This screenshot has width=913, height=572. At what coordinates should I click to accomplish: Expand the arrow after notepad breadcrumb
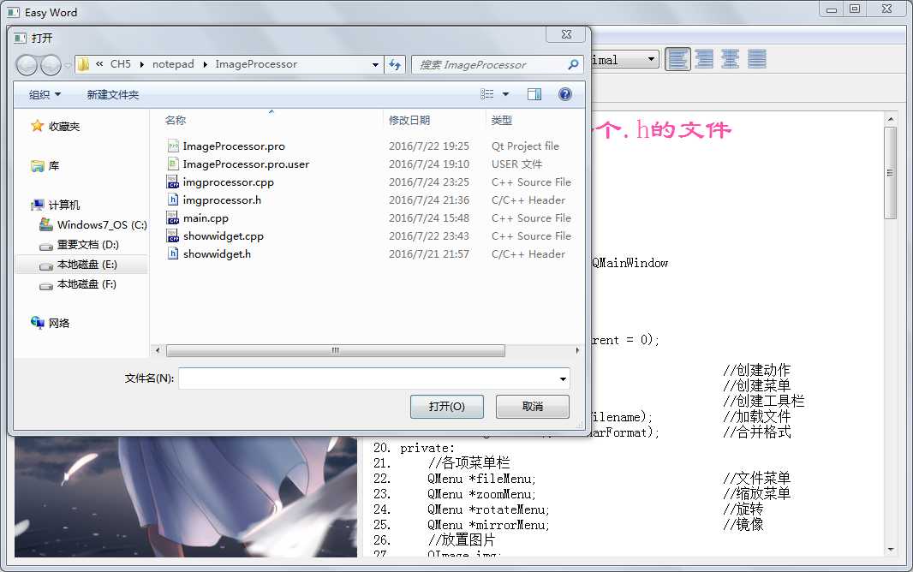(x=205, y=64)
